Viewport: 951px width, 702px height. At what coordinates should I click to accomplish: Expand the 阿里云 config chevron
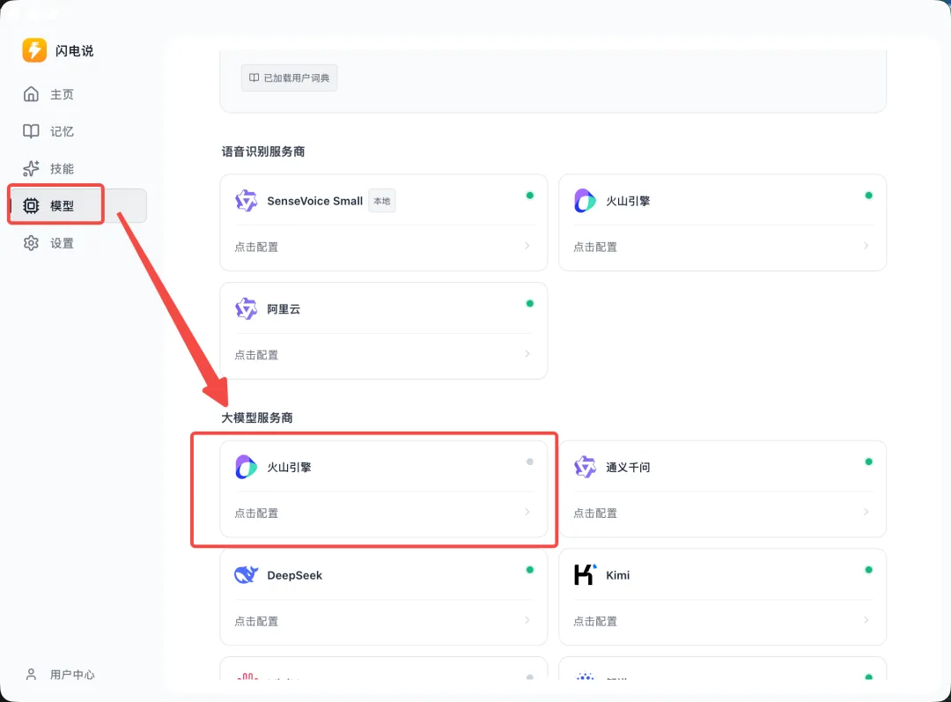point(527,354)
